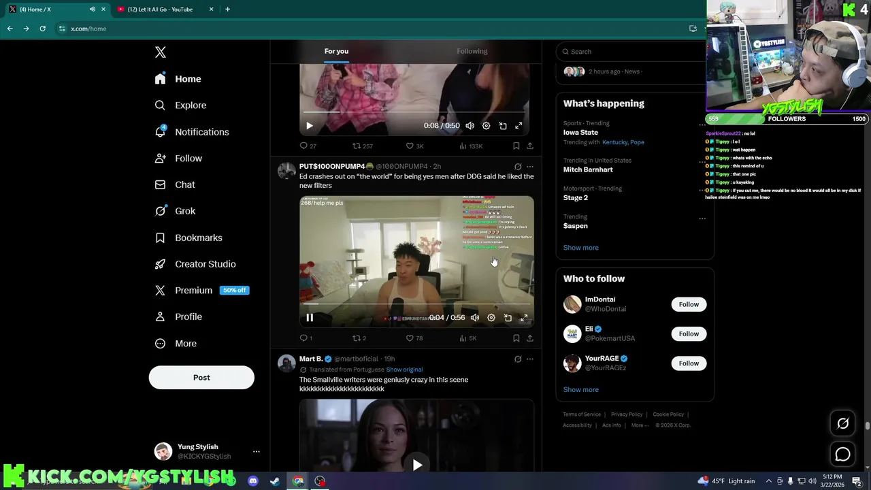The width and height of the screenshot is (871, 490).
Task: Click Show original translation link
Action: click(x=404, y=370)
